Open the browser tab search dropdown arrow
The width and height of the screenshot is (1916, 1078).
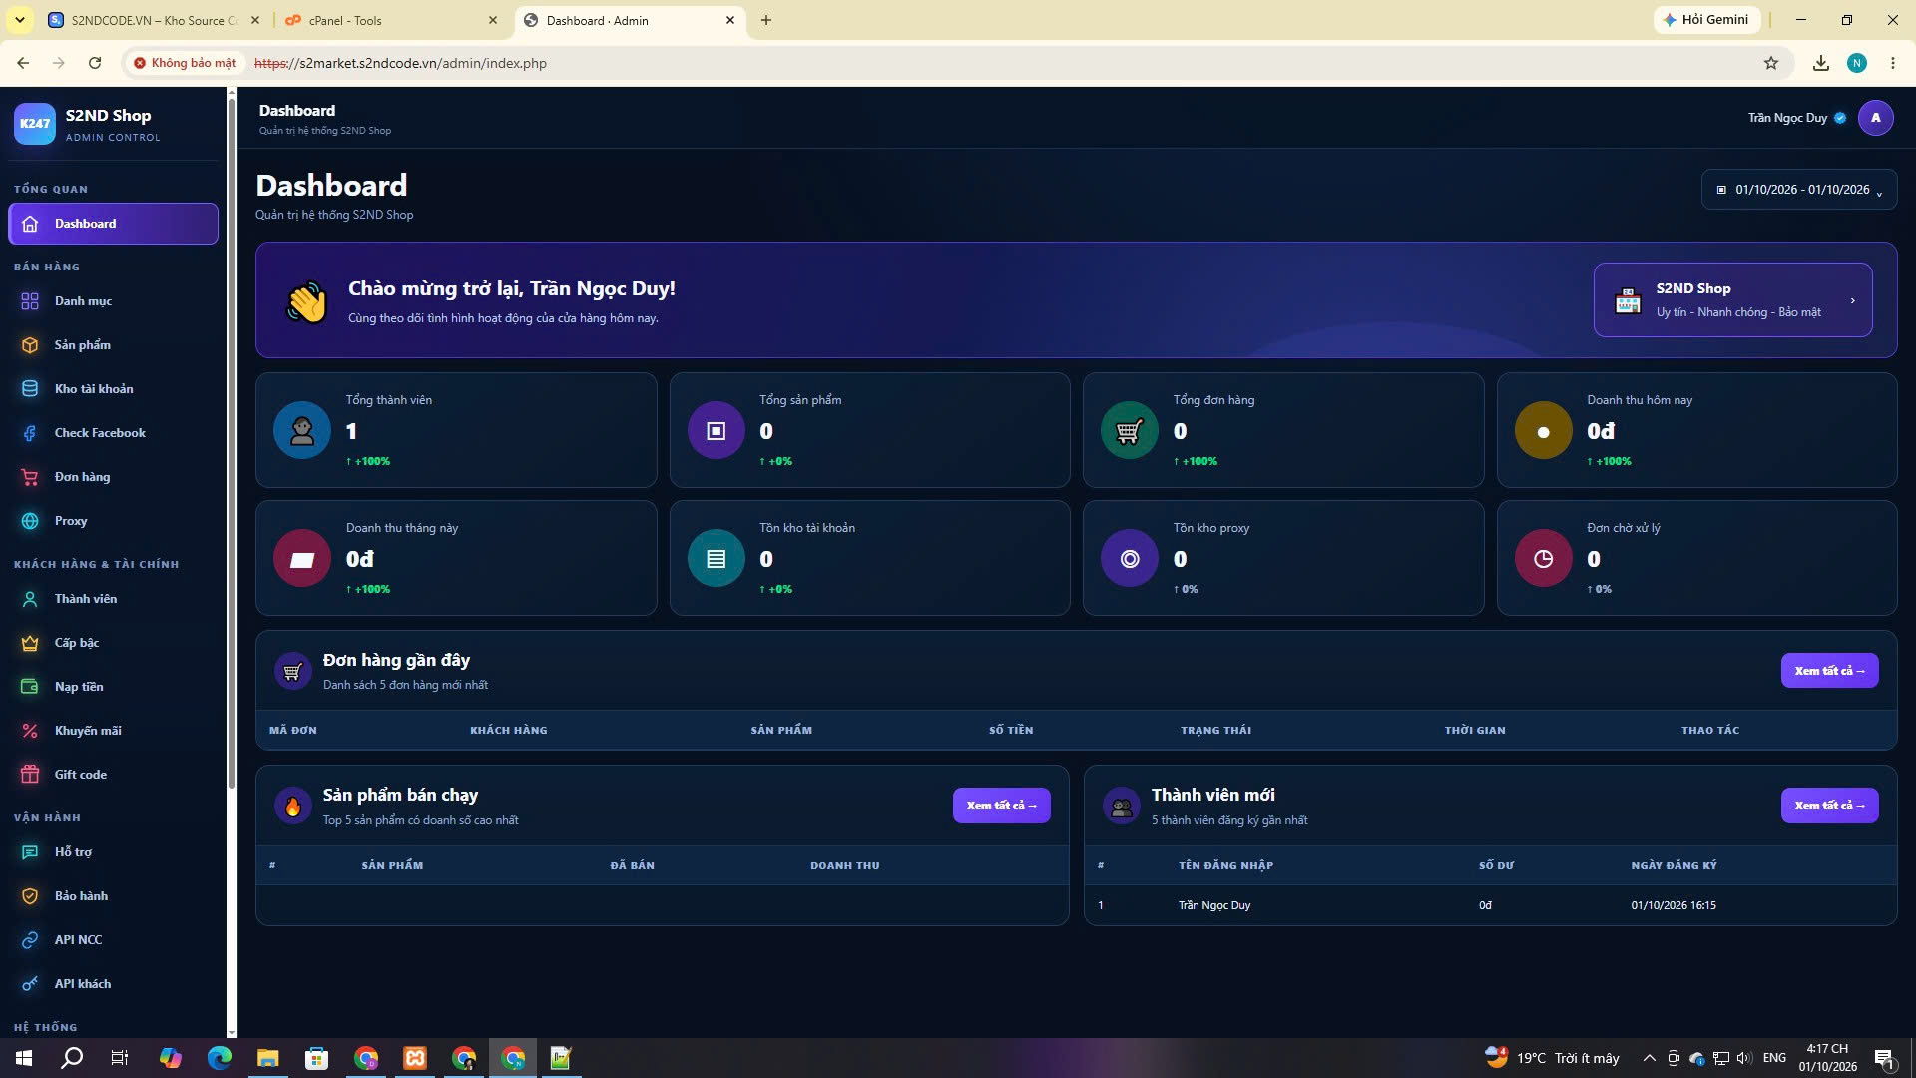click(x=19, y=20)
